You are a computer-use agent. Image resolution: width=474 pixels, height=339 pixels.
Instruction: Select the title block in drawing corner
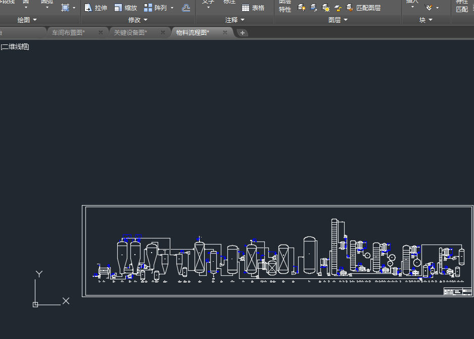coord(457,292)
